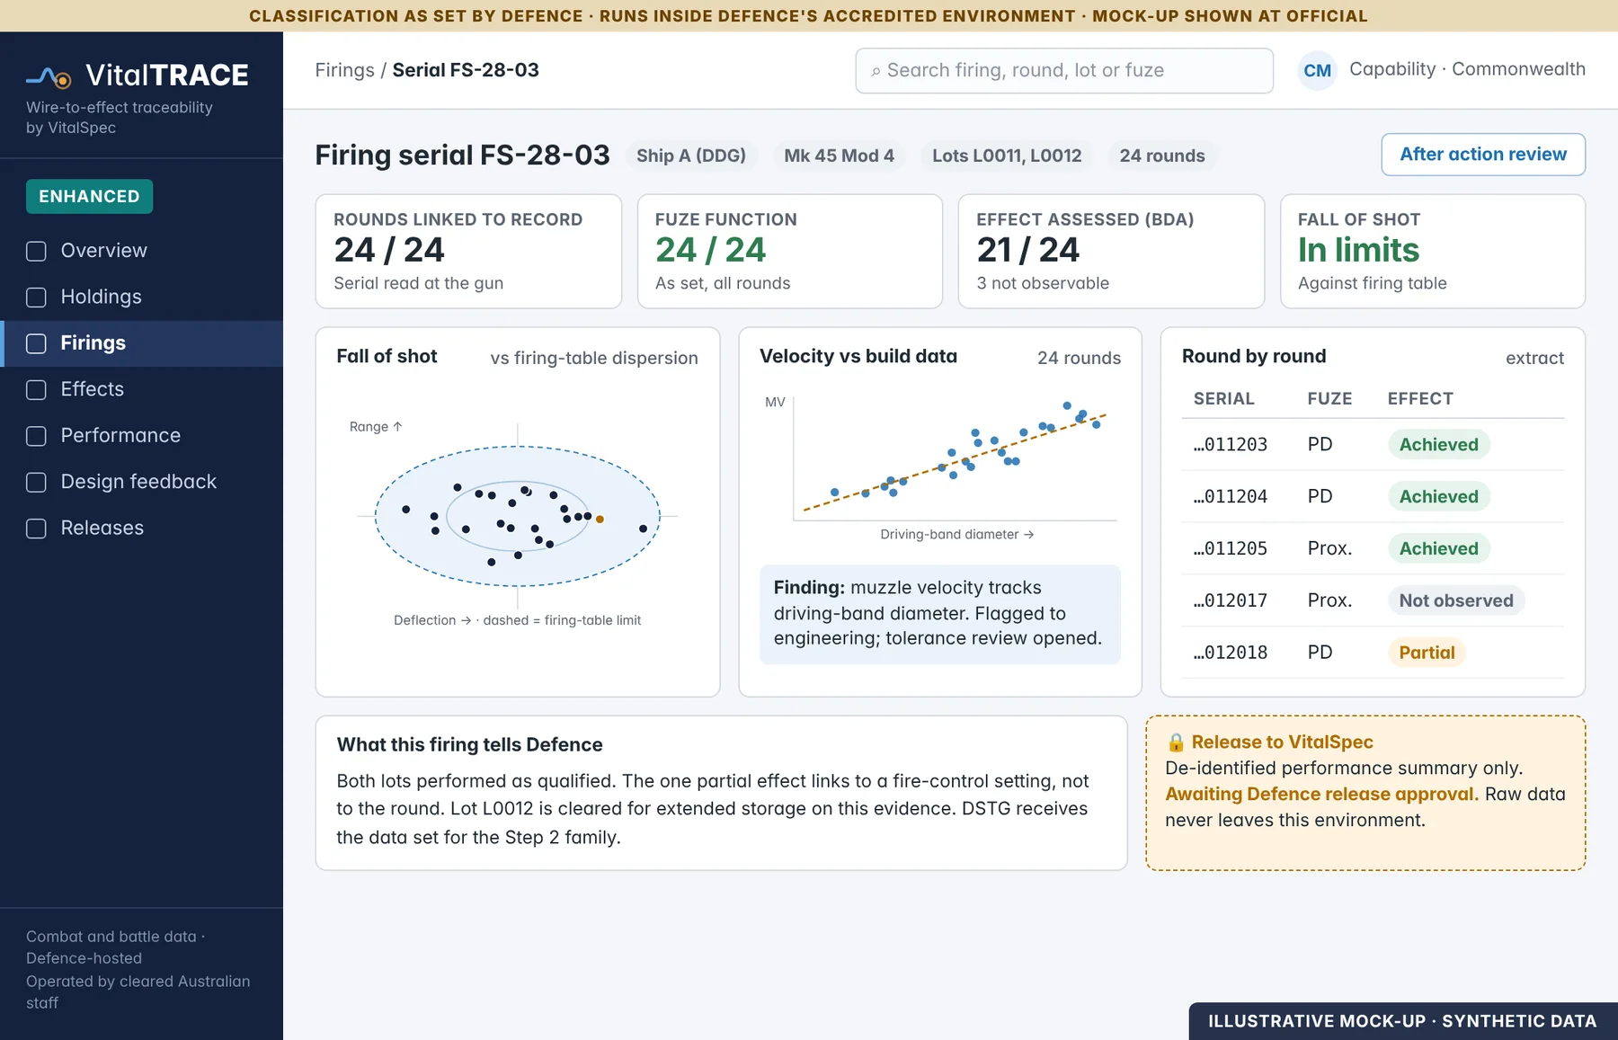Screen dimensions: 1618x1040
Task: Click Awaiting Defence release approval text
Action: click(x=1321, y=795)
